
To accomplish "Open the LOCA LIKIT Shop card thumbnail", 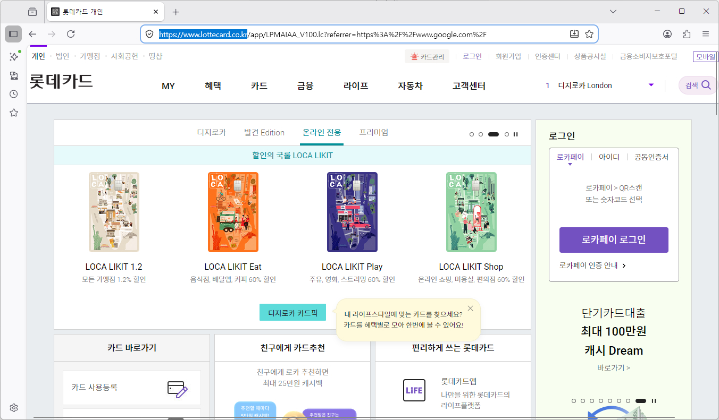I will tap(471, 212).
